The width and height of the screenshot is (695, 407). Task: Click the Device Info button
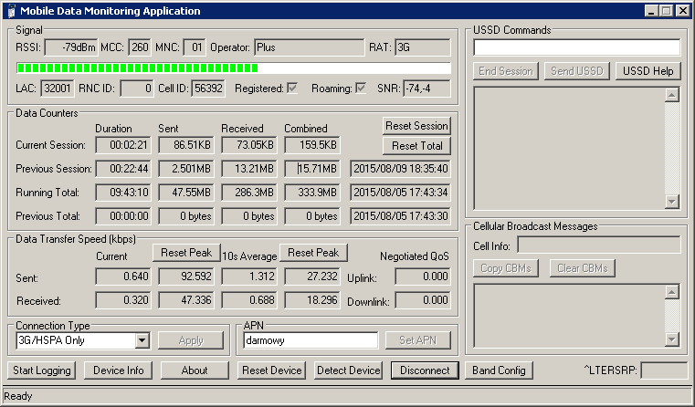118,370
